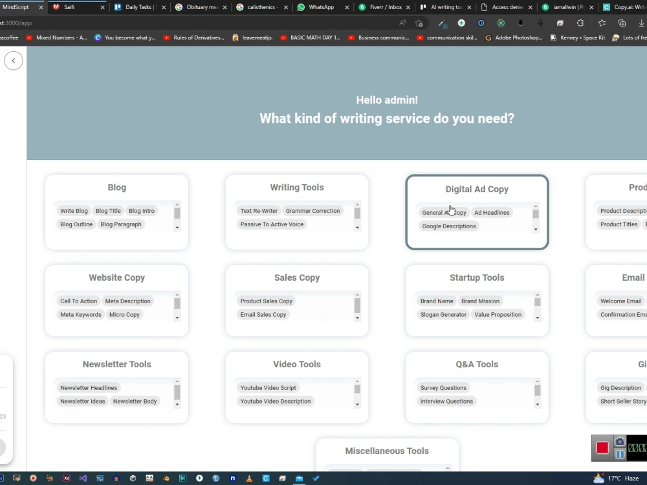Open the browser extensions puzzle icon
The height and width of the screenshot is (485, 647).
click(580, 23)
